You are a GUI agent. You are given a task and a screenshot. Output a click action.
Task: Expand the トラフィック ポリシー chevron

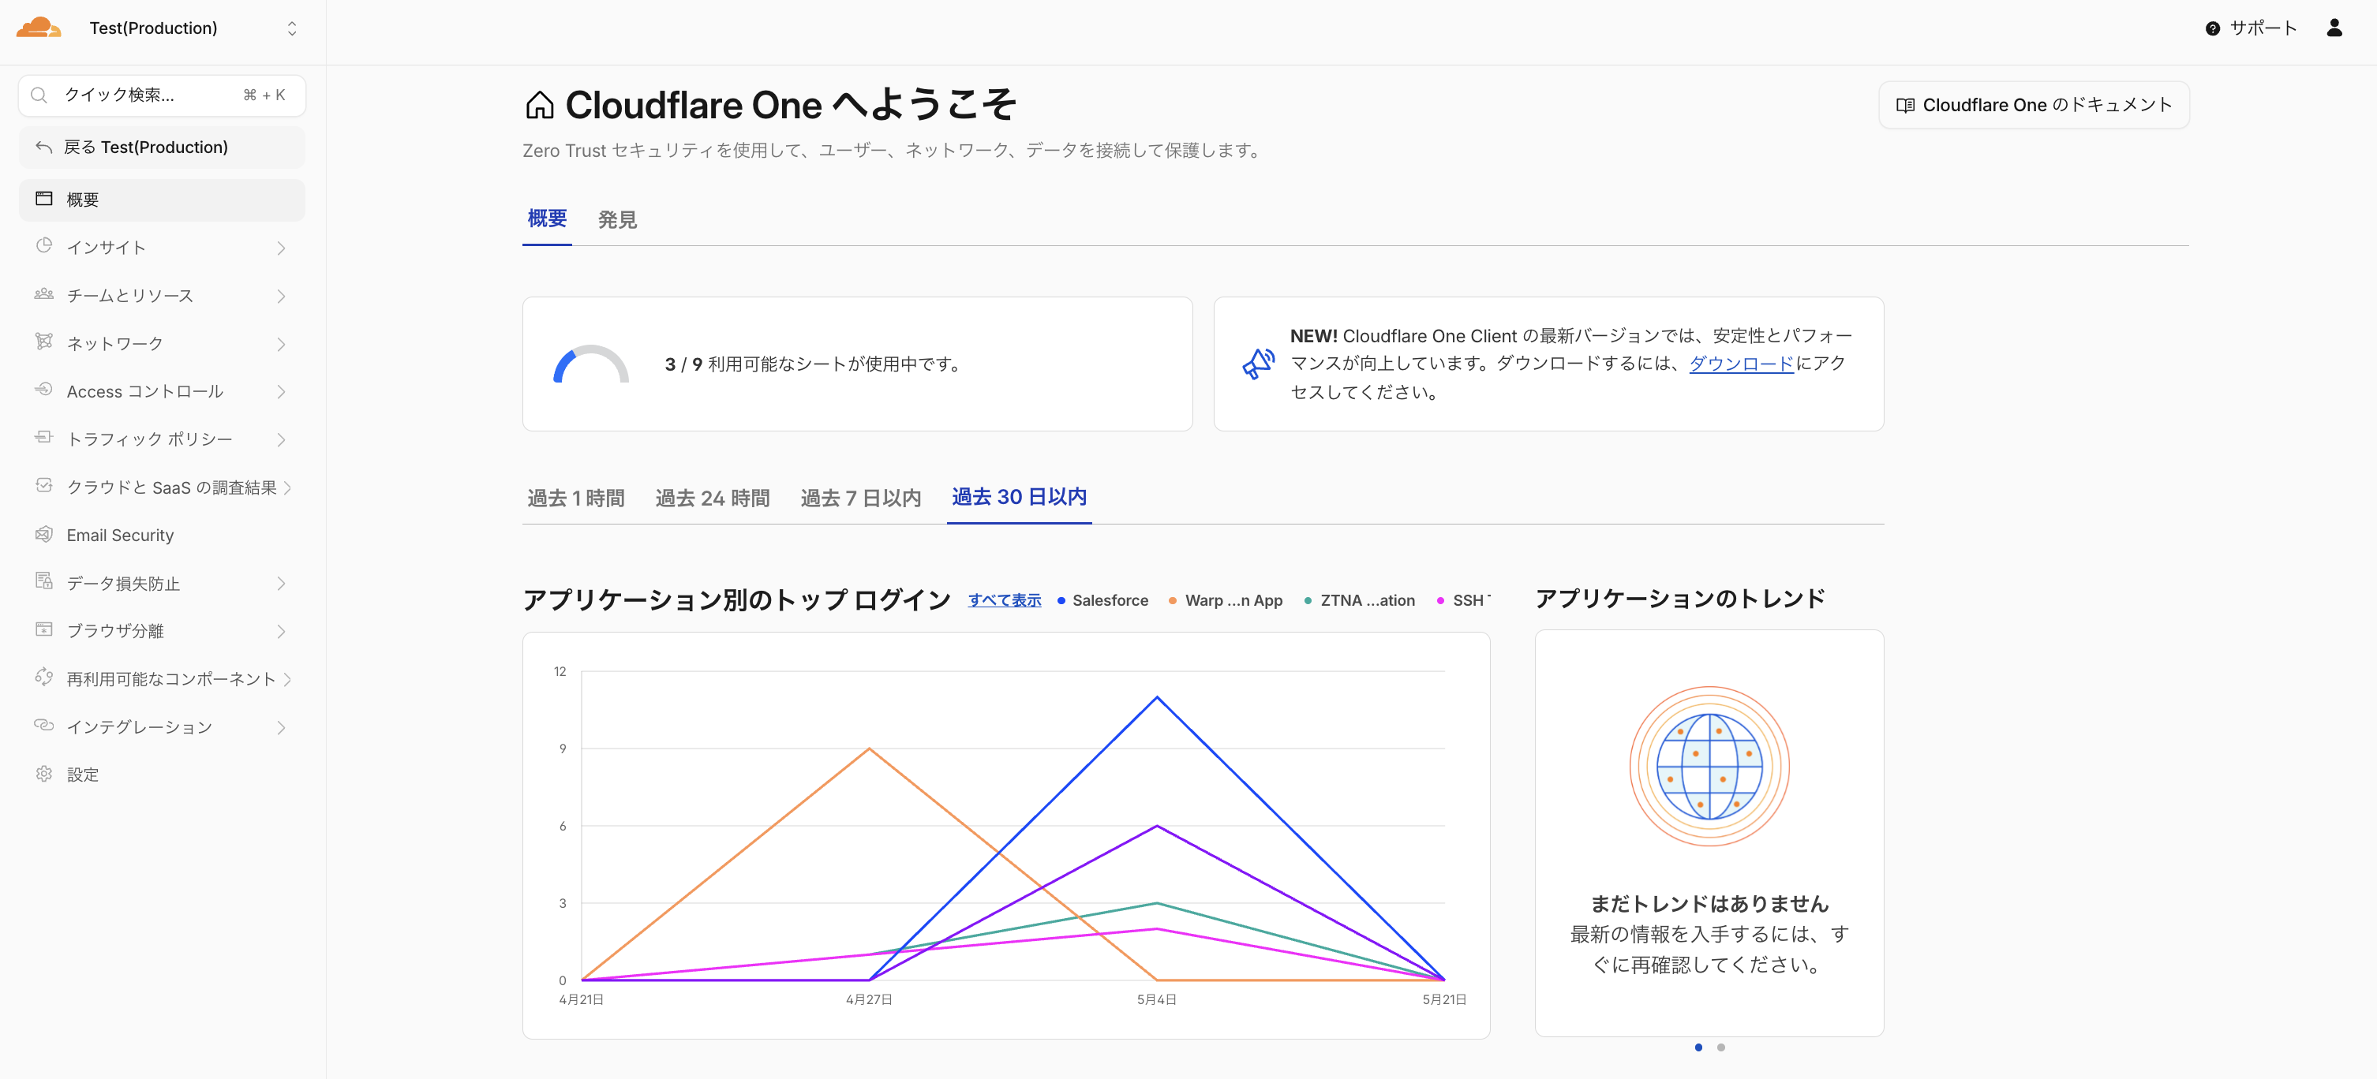pos(282,439)
